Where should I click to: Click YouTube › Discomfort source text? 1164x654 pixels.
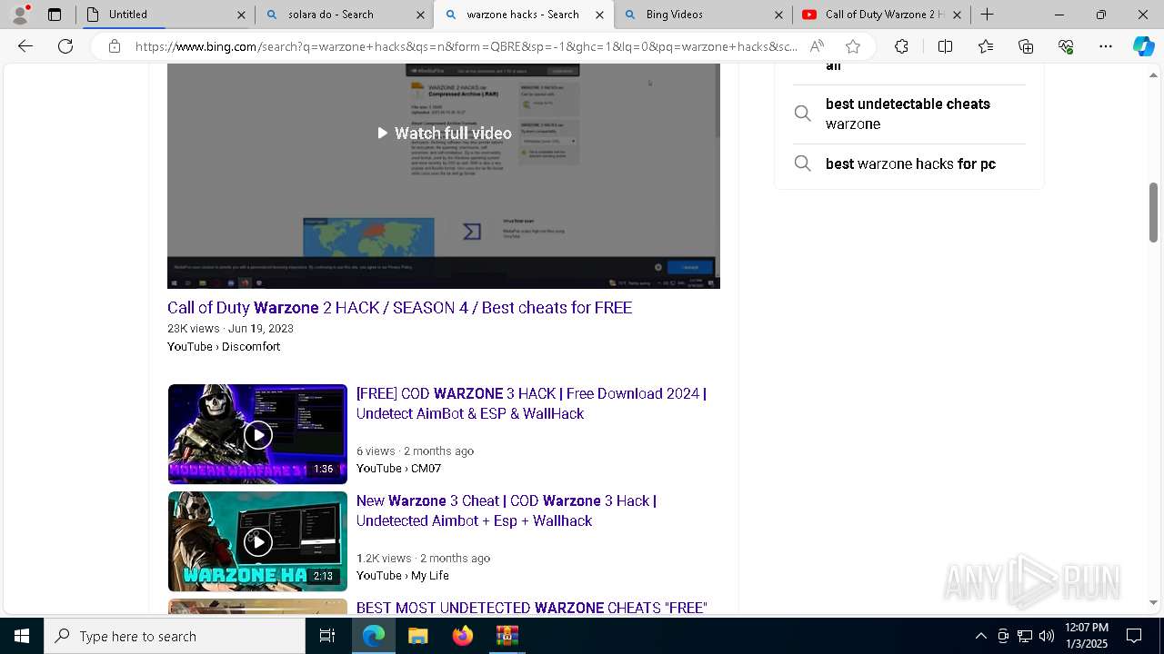[224, 346]
